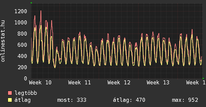Image resolution: width=206 pixels, height=107 pixels.
Task: Click the green arrow atop y-axis
Action: click(31, 3)
